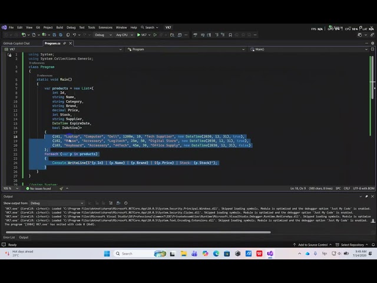This screenshot has height=283, width=377.
Task: Switch to the GitHub Copilot Chat tab
Action: [x=16, y=43]
